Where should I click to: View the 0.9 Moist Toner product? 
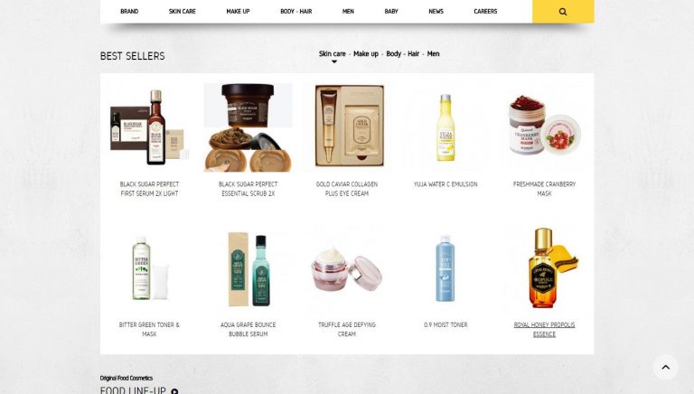(445, 268)
